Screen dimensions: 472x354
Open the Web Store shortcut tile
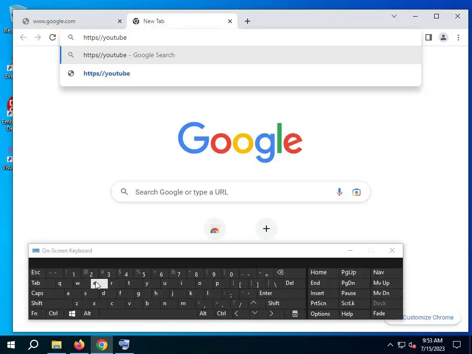click(215, 229)
